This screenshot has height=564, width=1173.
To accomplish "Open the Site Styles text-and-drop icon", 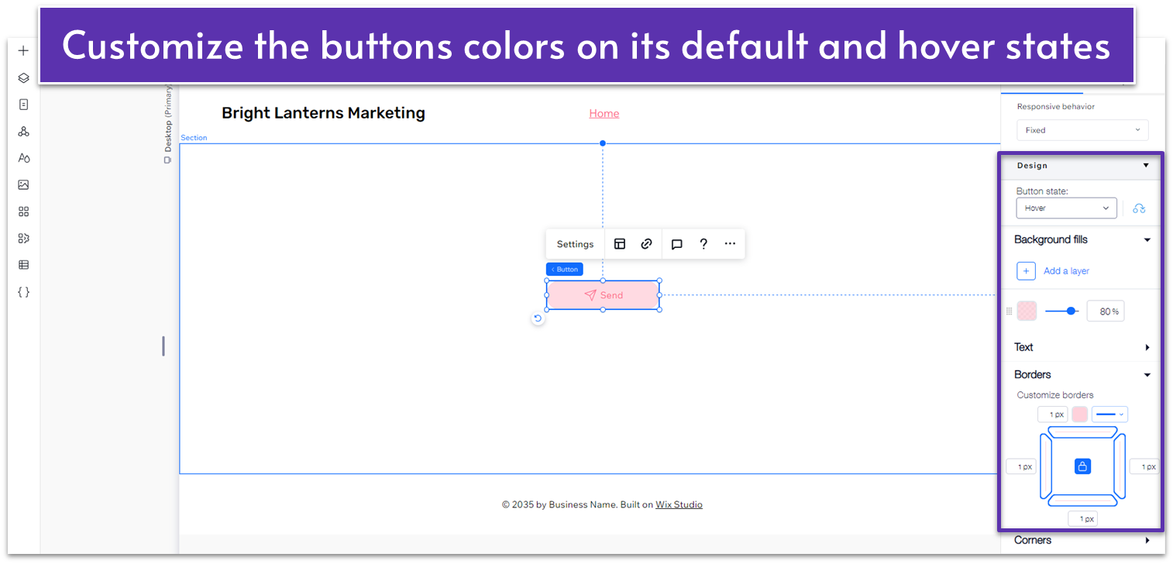I will tap(23, 158).
